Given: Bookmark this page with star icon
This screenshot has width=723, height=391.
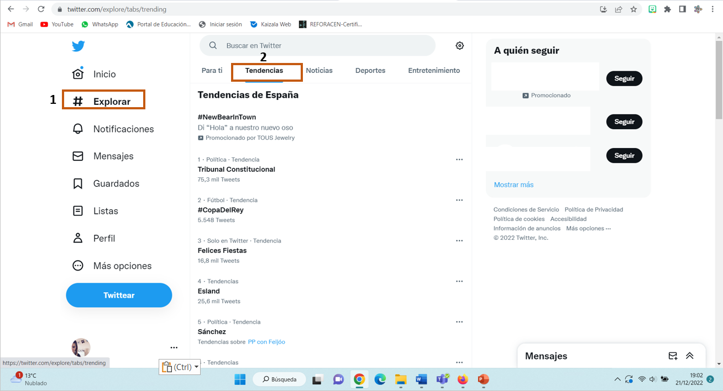Looking at the screenshot, I should point(633,9).
